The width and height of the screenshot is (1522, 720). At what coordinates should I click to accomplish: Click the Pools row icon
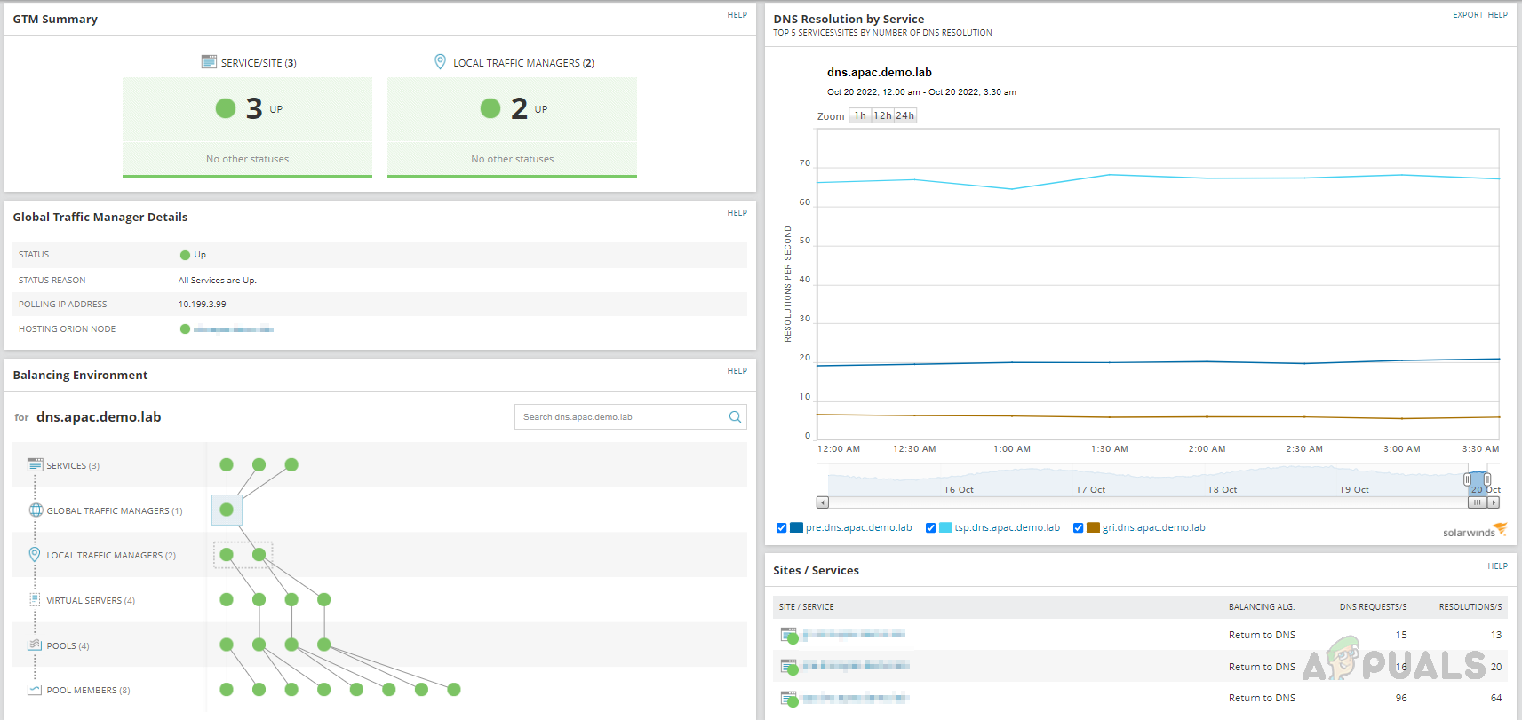point(36,645)
